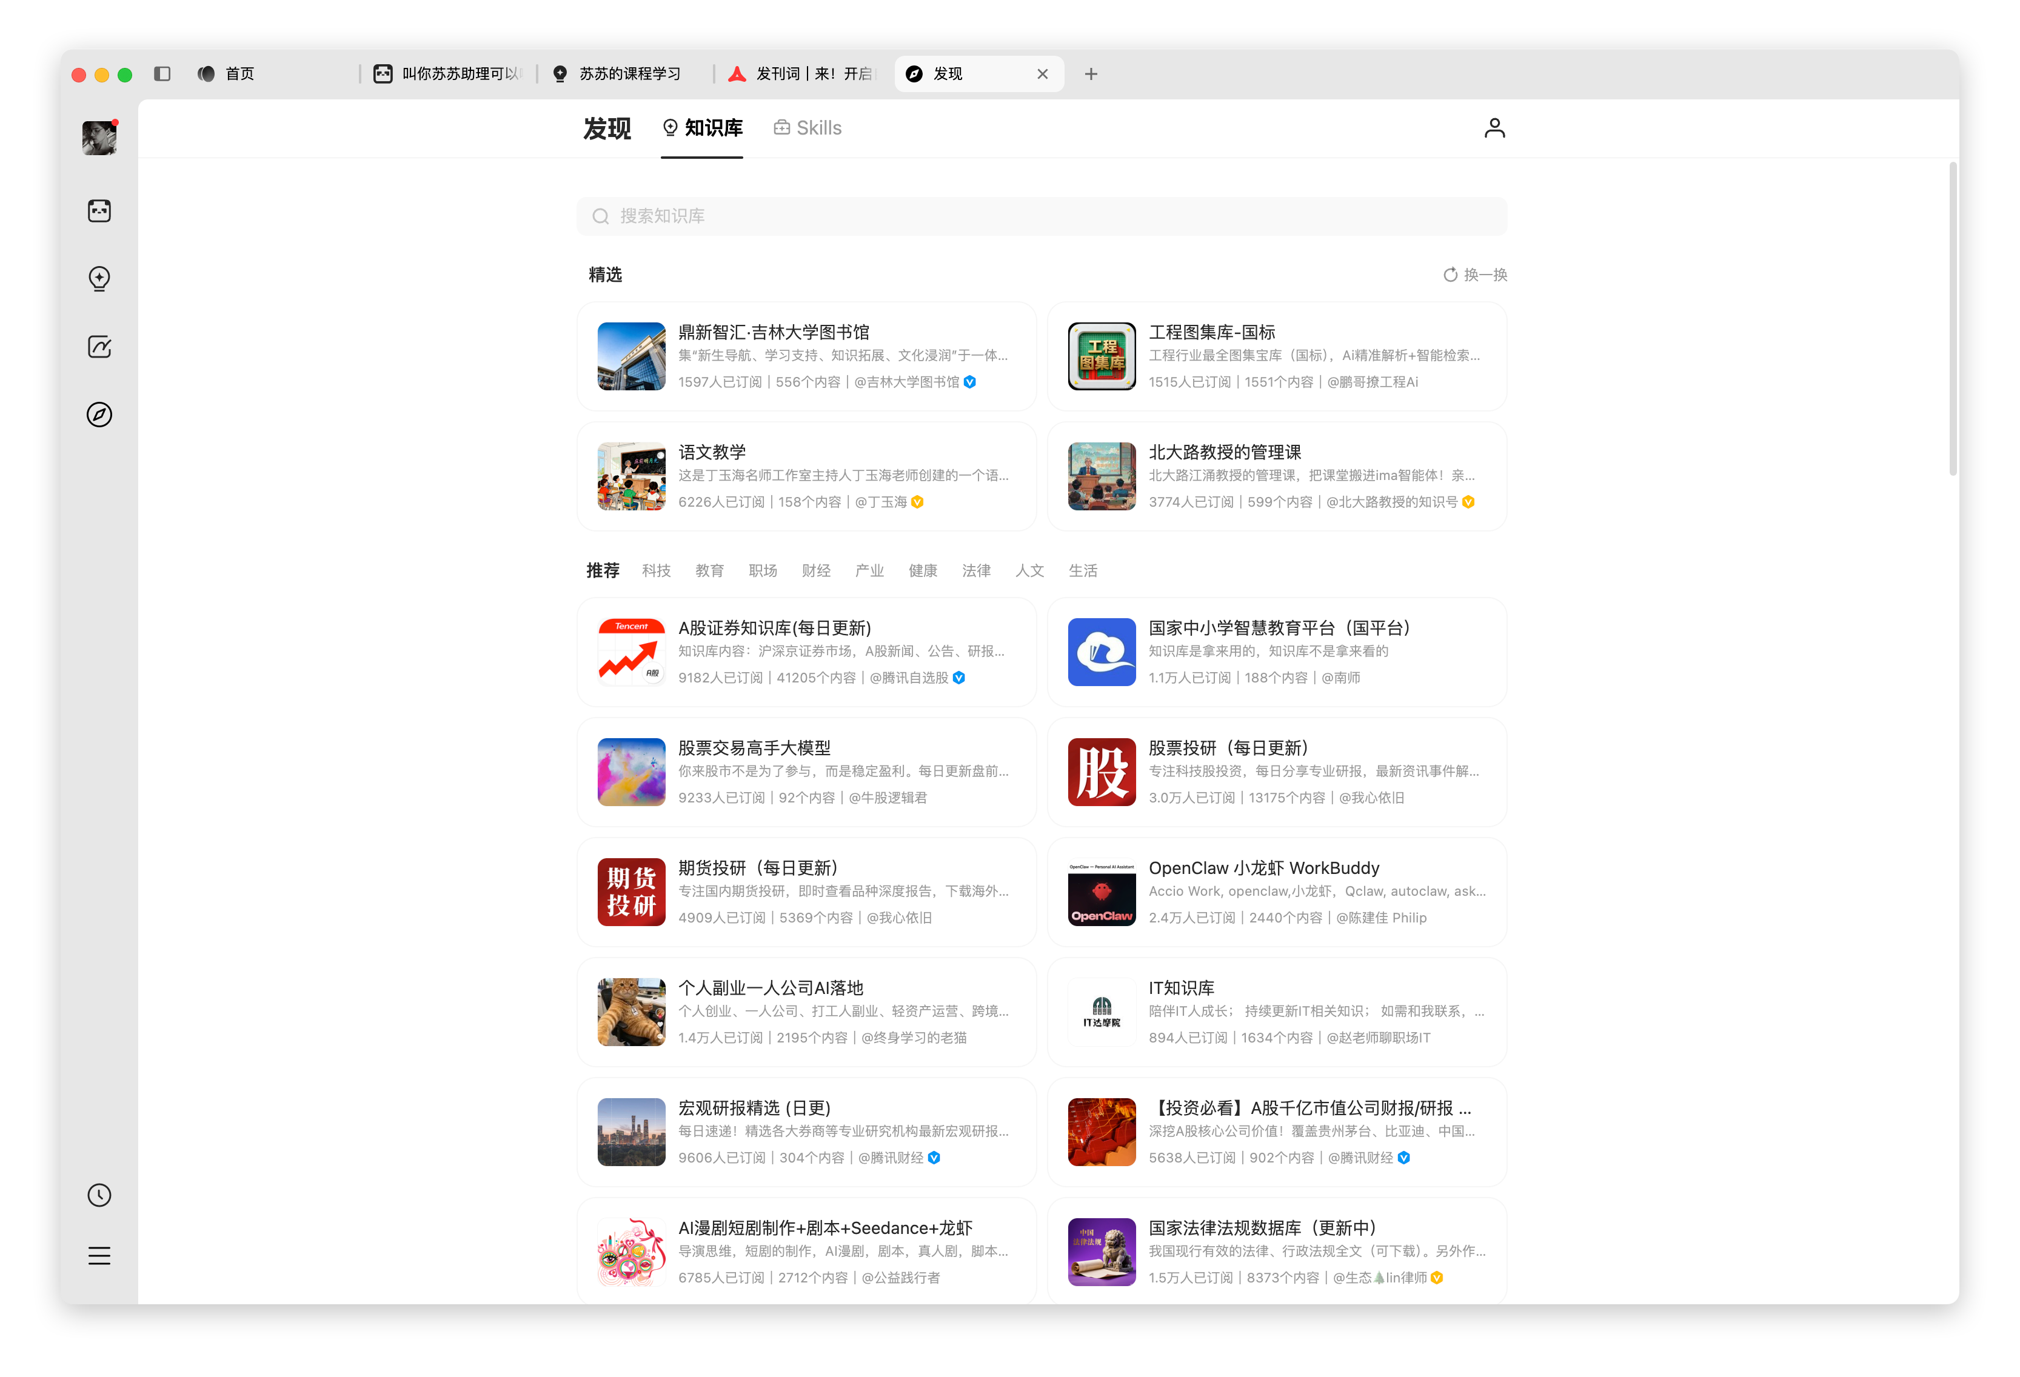
Task: Open the panda assistant sidebar icon
Action: pyautogui.click(x=99, y=210)
